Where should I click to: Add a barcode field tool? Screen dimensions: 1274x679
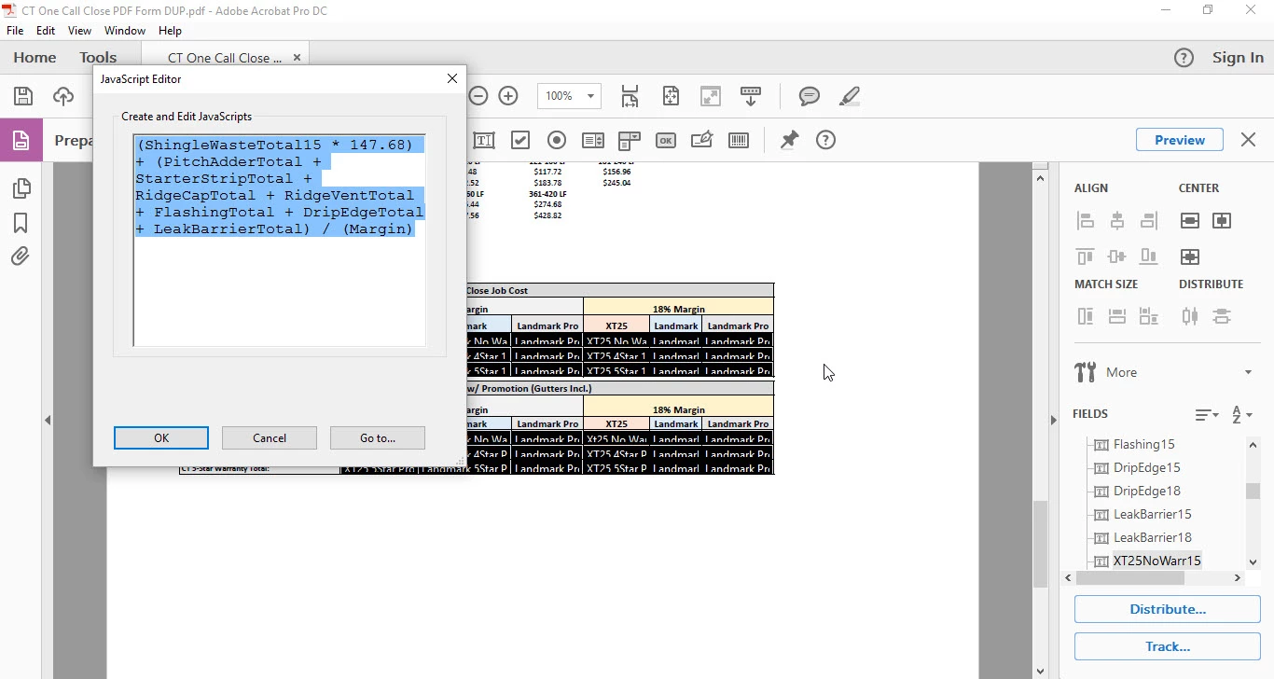click(739, 140)
